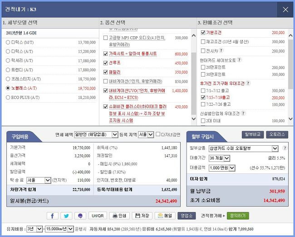Open help for 전시차 condition
Viewport: 295px width, 237px height.
[x=221, y=50]
